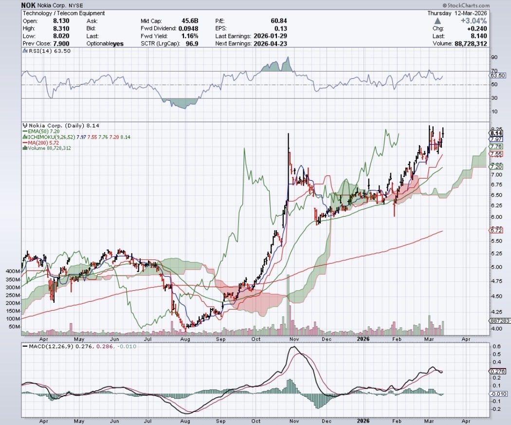Viewport: 511px width, 425px height.
Task: Click the Next Earnings date 2026-04-23
Action: tap(270, 43)
